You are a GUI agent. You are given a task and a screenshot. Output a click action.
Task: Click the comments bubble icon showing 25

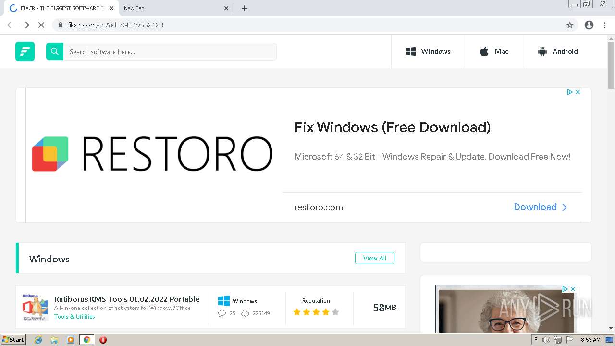(x=222, y=313)
